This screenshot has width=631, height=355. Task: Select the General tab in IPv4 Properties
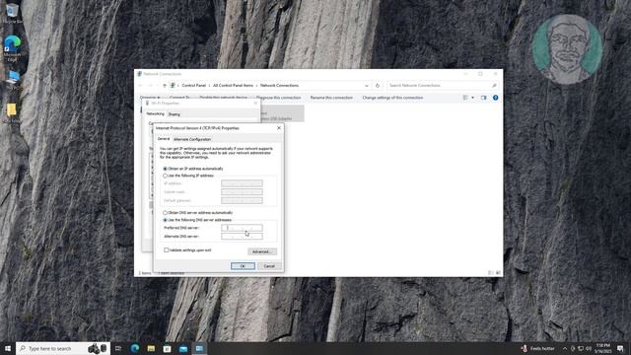pos(164,139)
